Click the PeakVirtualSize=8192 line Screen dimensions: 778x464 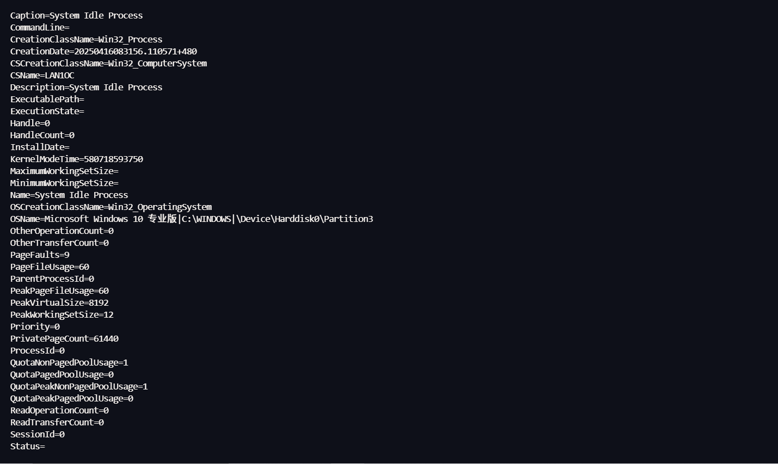(59, 302)
